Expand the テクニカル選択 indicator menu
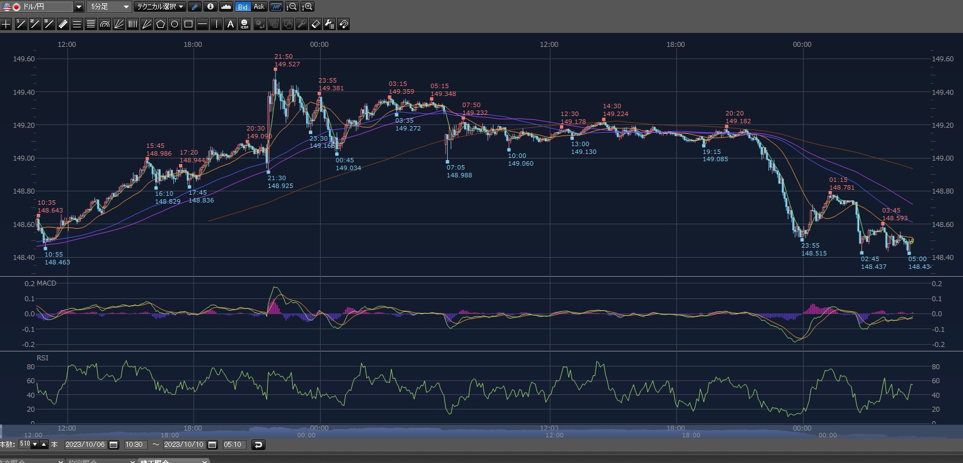 [161, 7]
